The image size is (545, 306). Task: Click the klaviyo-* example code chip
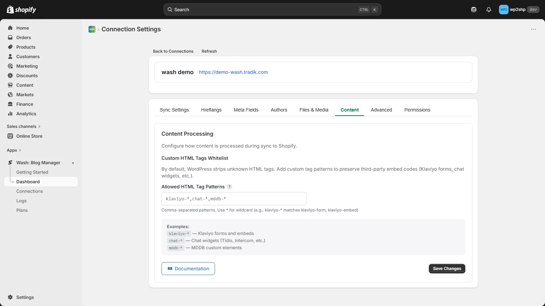click(x=179, y=234)
